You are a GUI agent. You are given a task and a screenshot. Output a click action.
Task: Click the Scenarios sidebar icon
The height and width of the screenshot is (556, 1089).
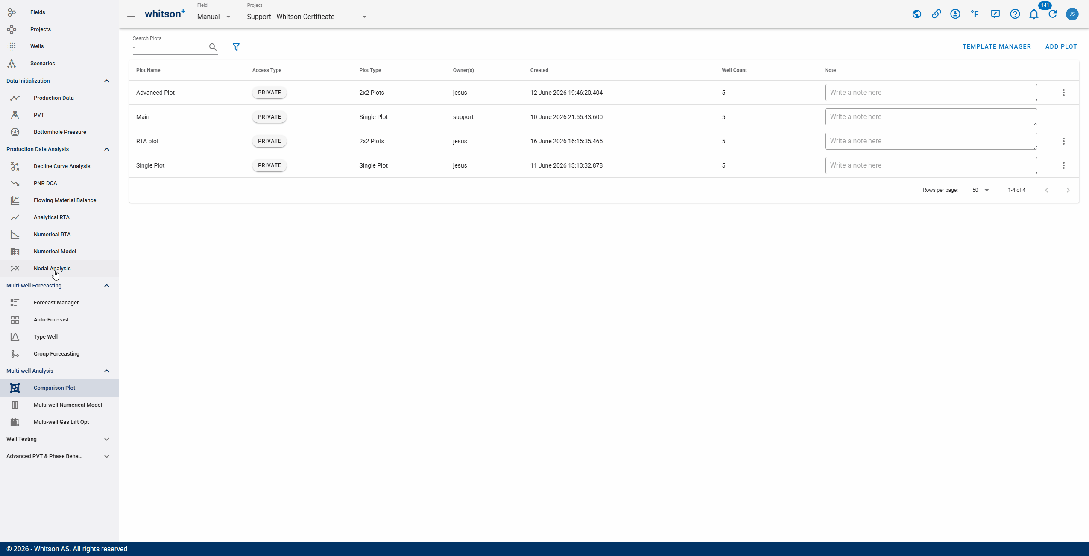(x=12, y=64)
